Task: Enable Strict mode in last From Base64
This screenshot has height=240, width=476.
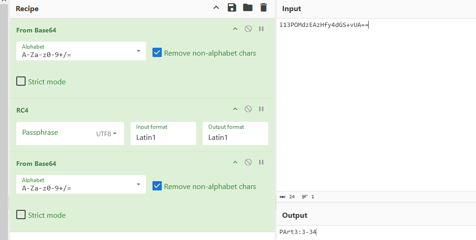Action: 21,215
